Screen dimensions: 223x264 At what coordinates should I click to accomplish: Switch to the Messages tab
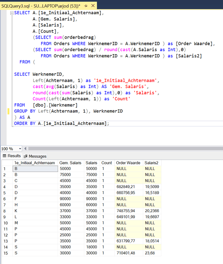(x=35, y=156)
